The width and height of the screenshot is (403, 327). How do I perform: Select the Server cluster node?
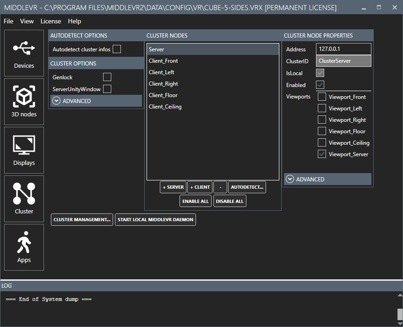(x=213, y=49)
